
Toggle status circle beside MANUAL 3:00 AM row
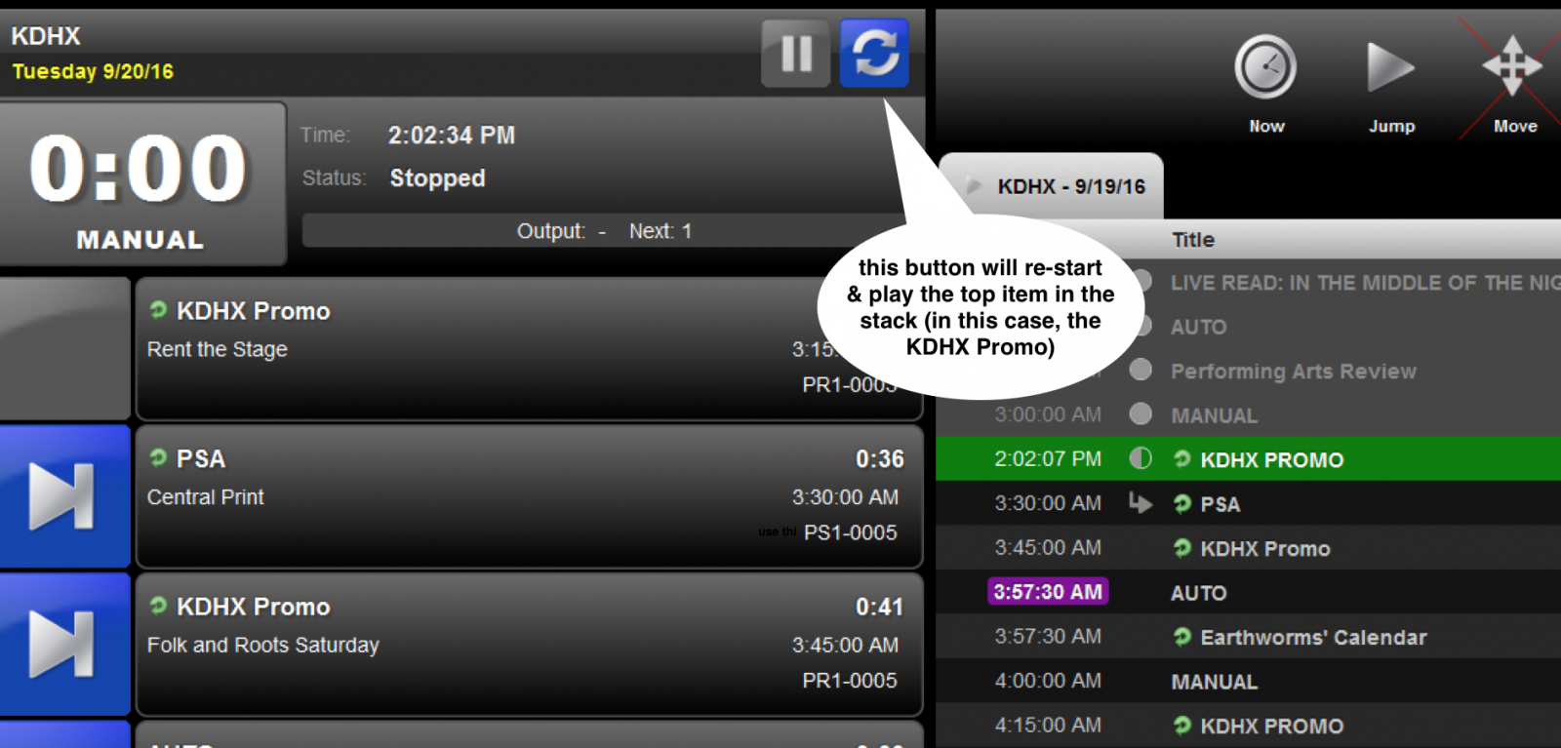tap(1141, 414)
